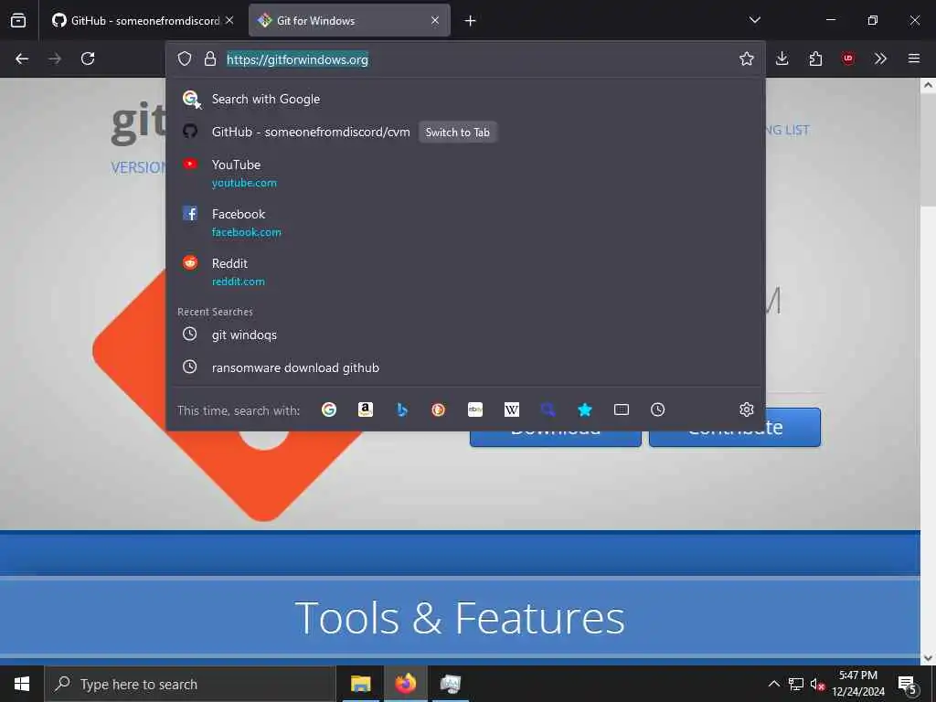Image resolution: width=936 pixels, height=702 pixels.
Task: Select 'ransomware download github' recent search
Action: click(x=465, y=367)
